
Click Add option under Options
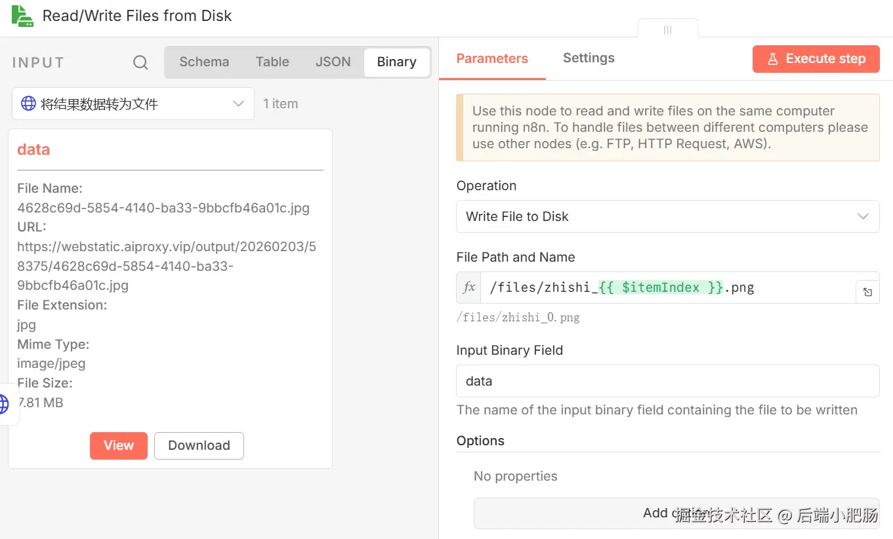tap(676, 513)
